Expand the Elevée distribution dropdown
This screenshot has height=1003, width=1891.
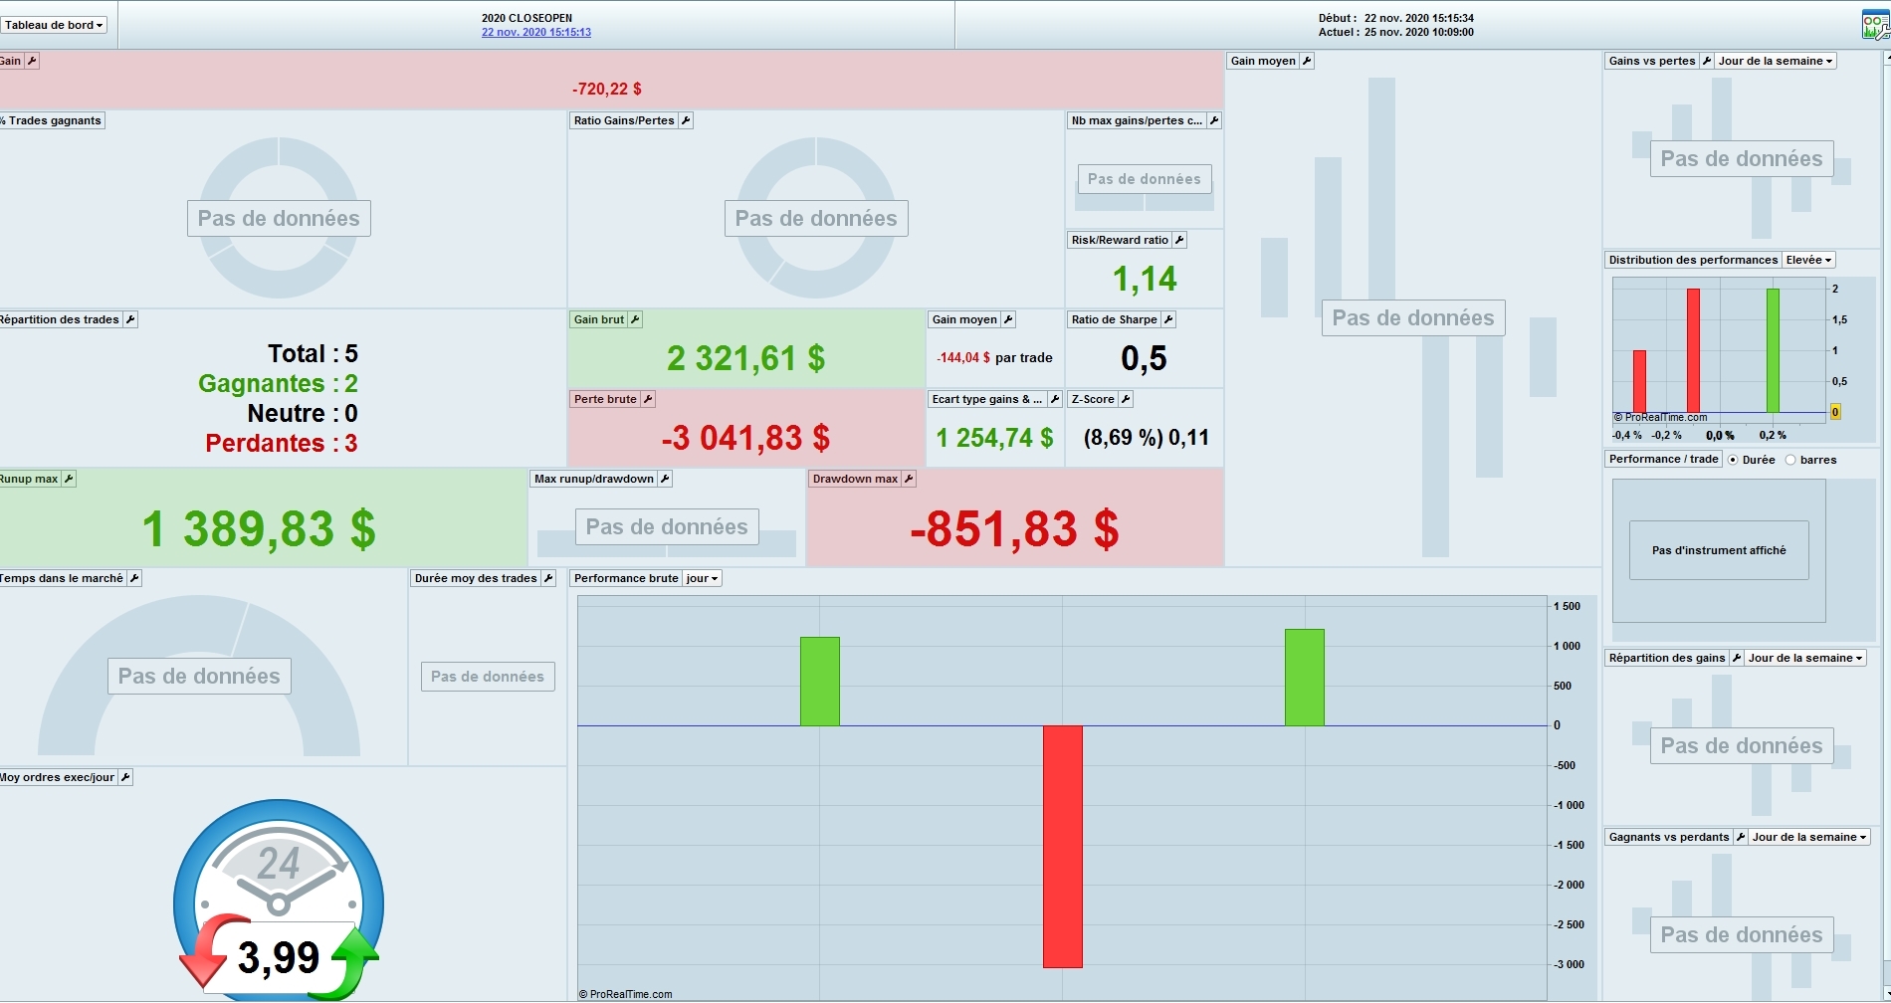pyautogui.click(x=1808, y=260)
